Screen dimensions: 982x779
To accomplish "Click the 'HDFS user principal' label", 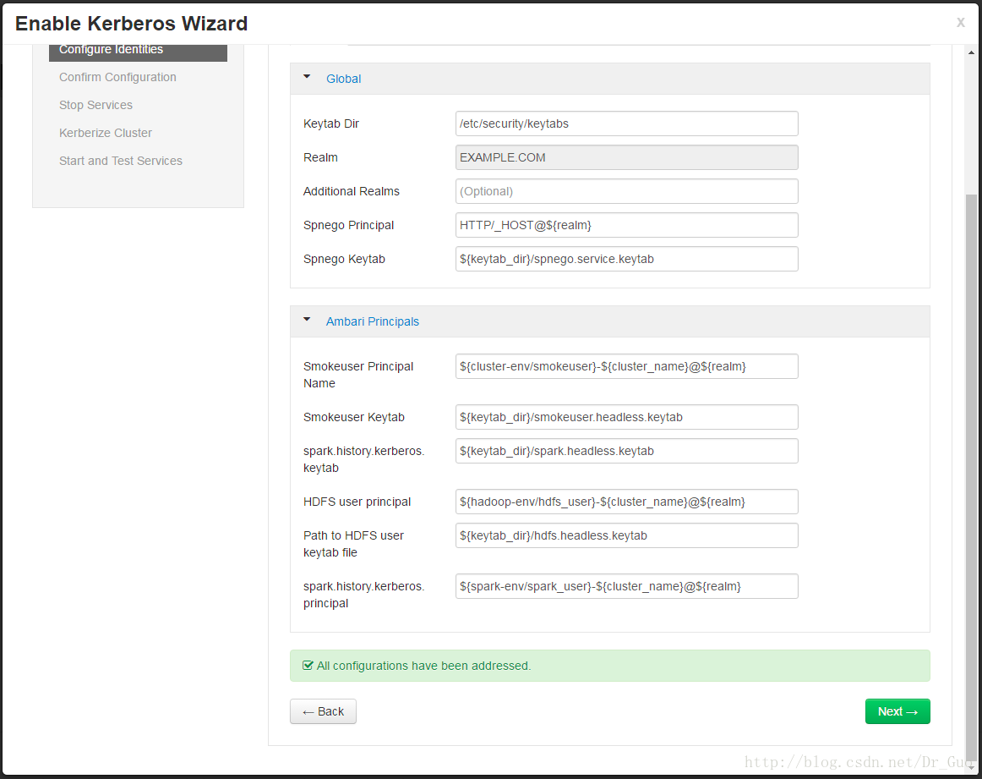I will [357, 502].
